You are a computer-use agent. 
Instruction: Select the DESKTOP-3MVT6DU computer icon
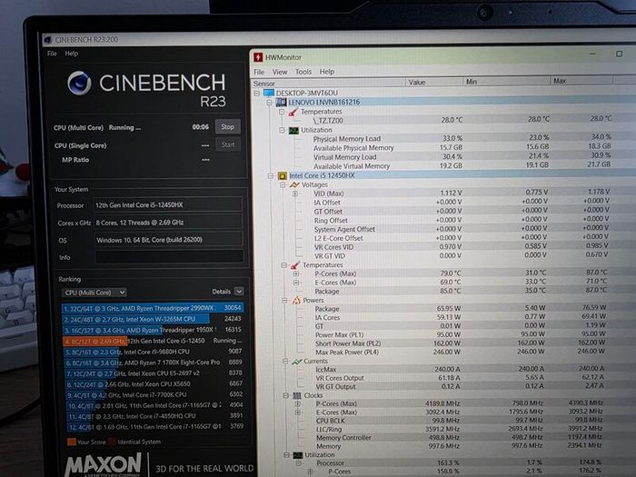tap(269, 93)
